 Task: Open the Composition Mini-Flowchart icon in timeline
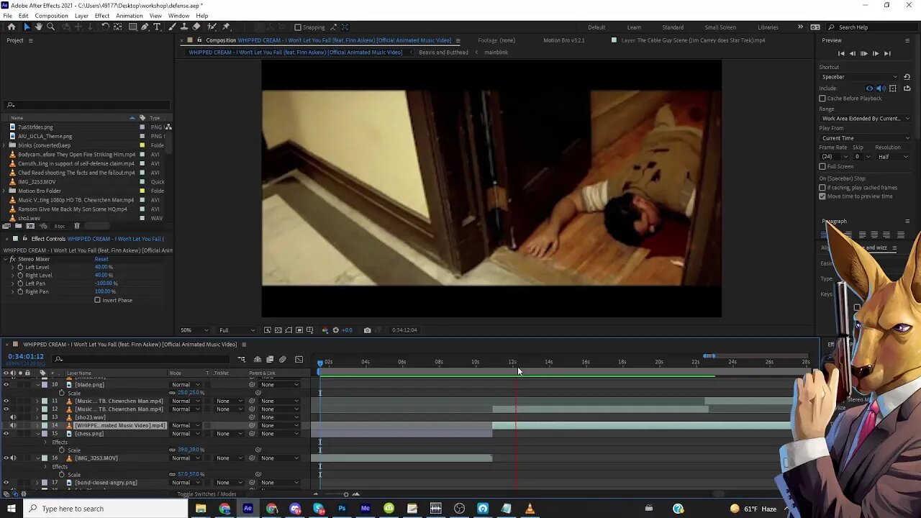241,359
